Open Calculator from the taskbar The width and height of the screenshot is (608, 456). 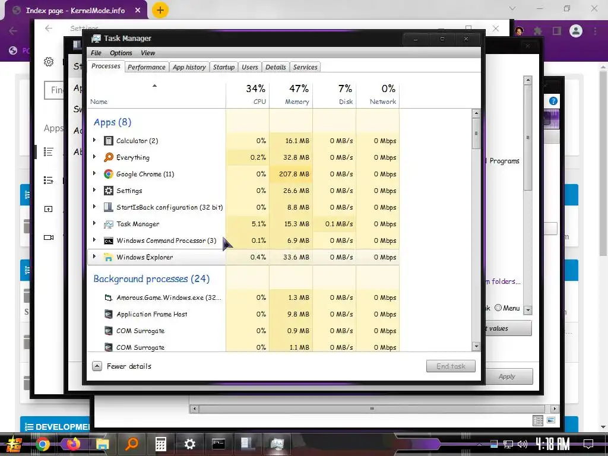[x=160, y=444]
